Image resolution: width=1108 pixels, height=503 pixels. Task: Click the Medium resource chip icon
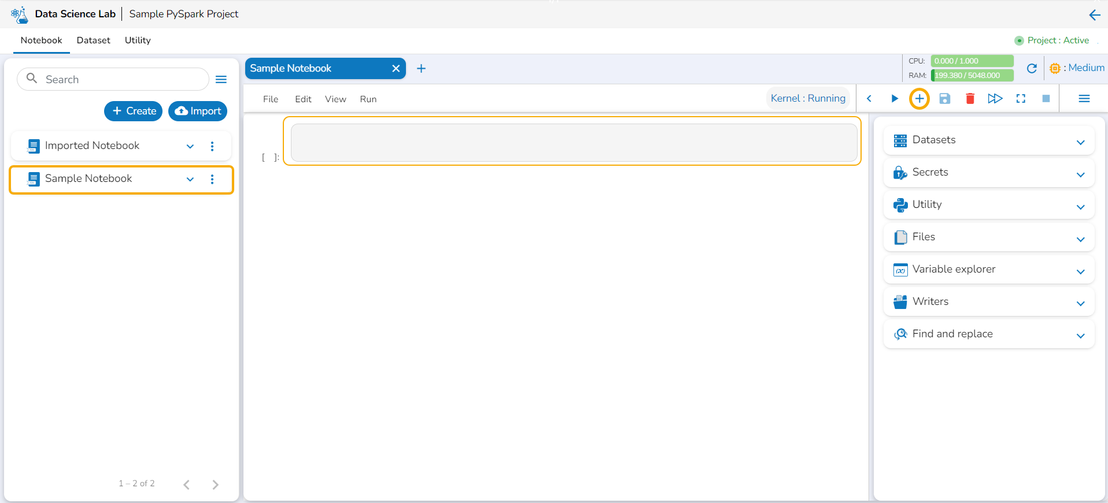tap(1055, 68)
